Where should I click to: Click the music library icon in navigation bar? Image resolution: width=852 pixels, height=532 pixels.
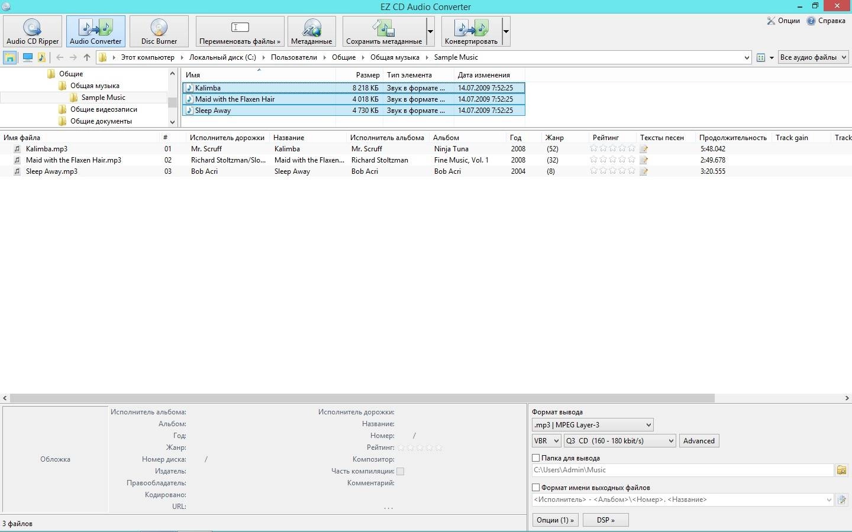pyautogui.click(x=41, y=57)
